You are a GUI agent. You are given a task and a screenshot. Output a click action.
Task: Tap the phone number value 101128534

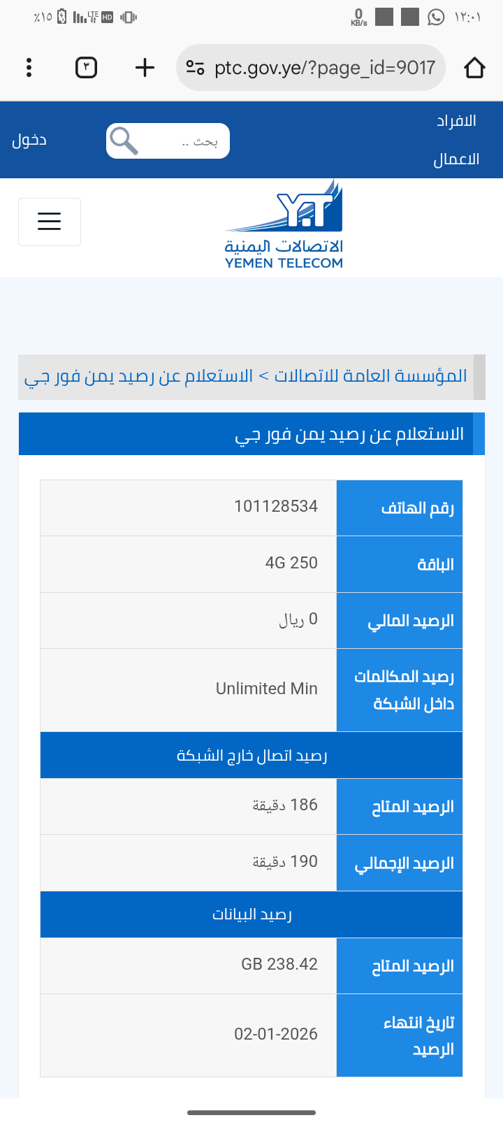tap(276, 506)
